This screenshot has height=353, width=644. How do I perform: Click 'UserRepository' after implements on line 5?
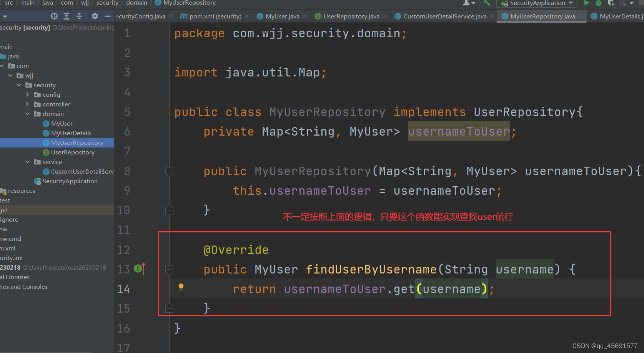(524, 112)
